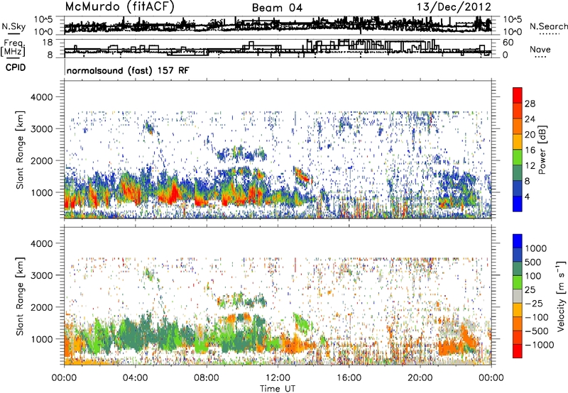The height and width of the screenshot is (393, 568).
Task: Click the '-1000' velocity colorbar tick value
Action: coord(540,345)
